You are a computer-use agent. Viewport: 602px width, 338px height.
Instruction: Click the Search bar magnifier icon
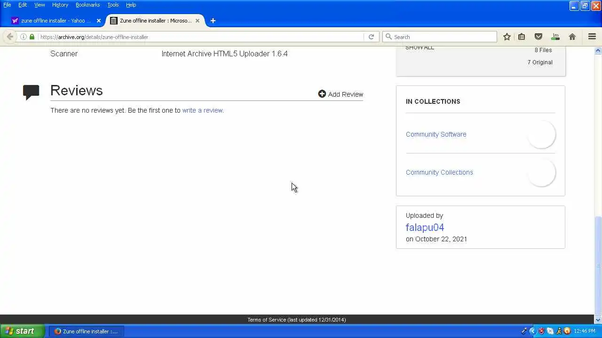[x=388, y=37]
